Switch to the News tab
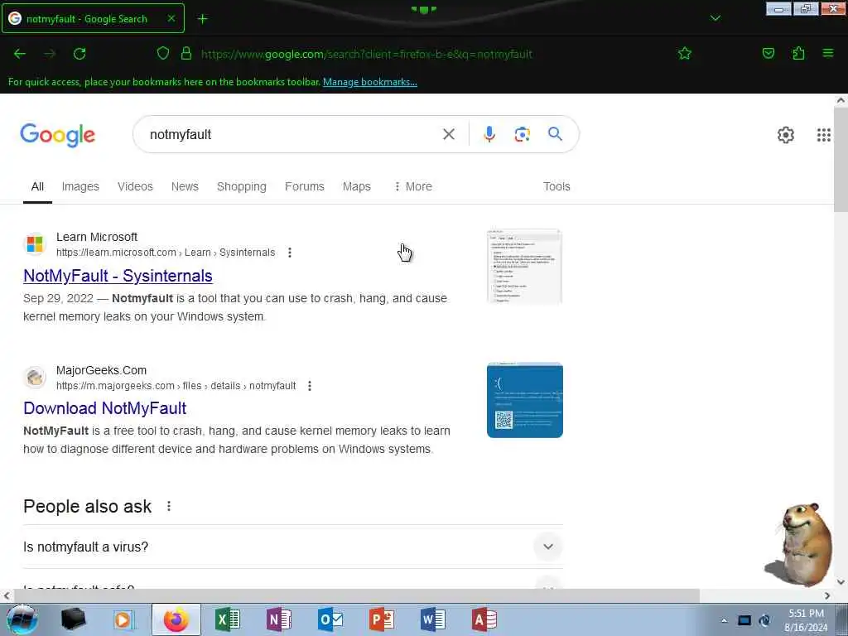 [x=185, y=186]
